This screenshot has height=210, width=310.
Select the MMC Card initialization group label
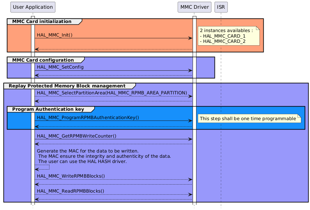[x=42, y=21]
